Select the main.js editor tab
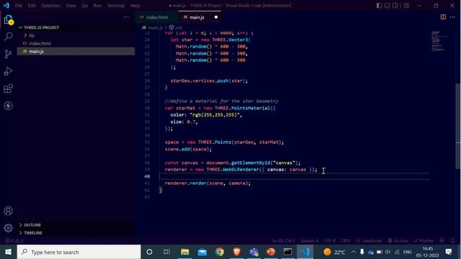The image size is (461, 259). [197, 17]
